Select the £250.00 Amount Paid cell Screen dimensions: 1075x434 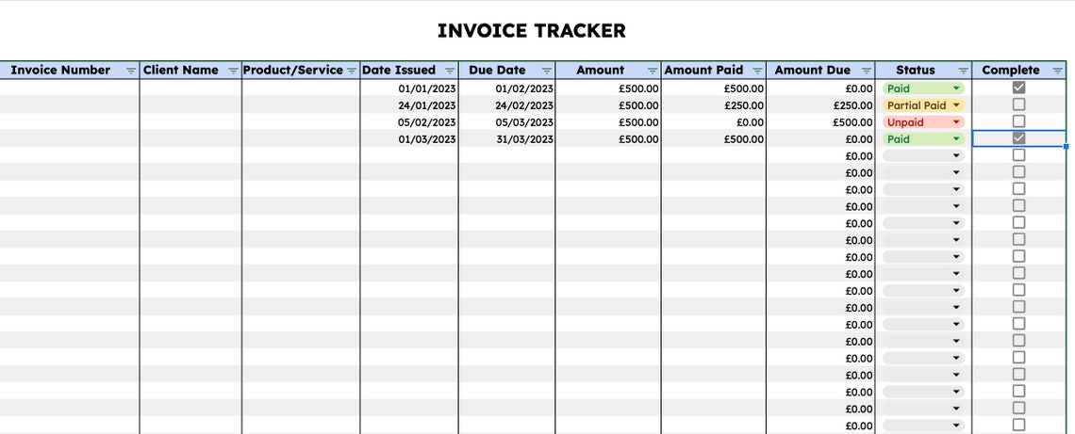(714, 105)
